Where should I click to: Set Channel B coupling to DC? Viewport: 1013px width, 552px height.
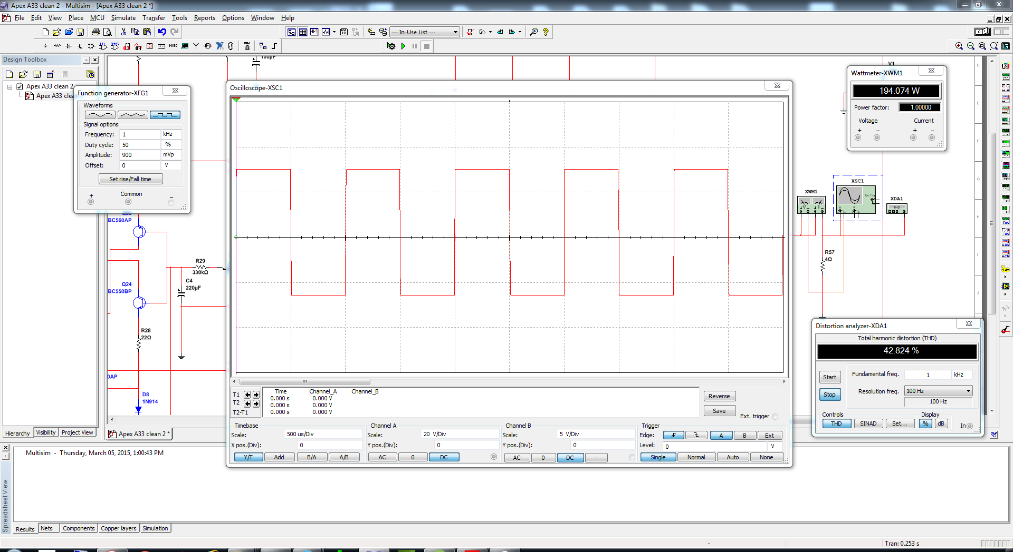point(570,458)
